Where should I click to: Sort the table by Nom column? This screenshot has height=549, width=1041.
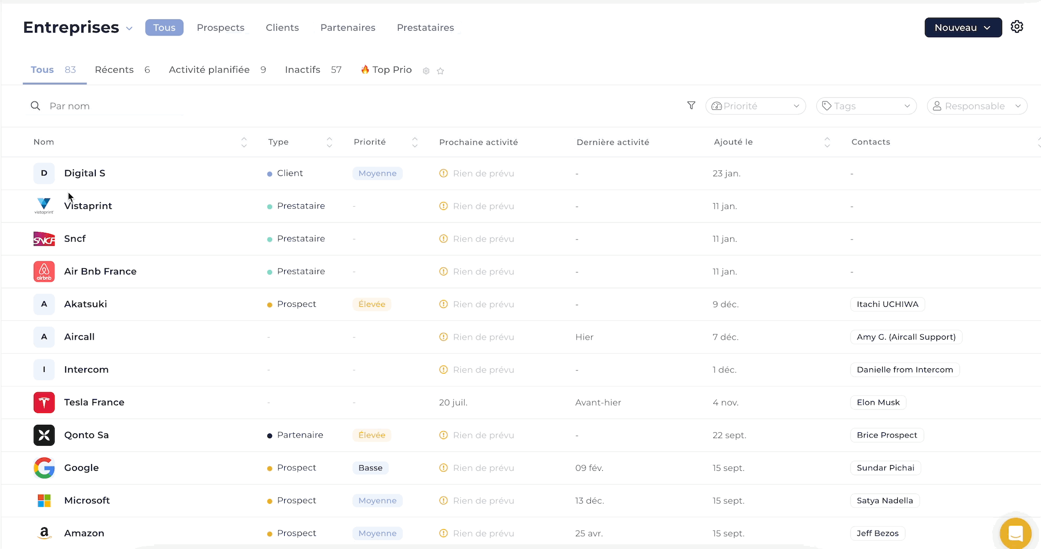pos(244,142)
